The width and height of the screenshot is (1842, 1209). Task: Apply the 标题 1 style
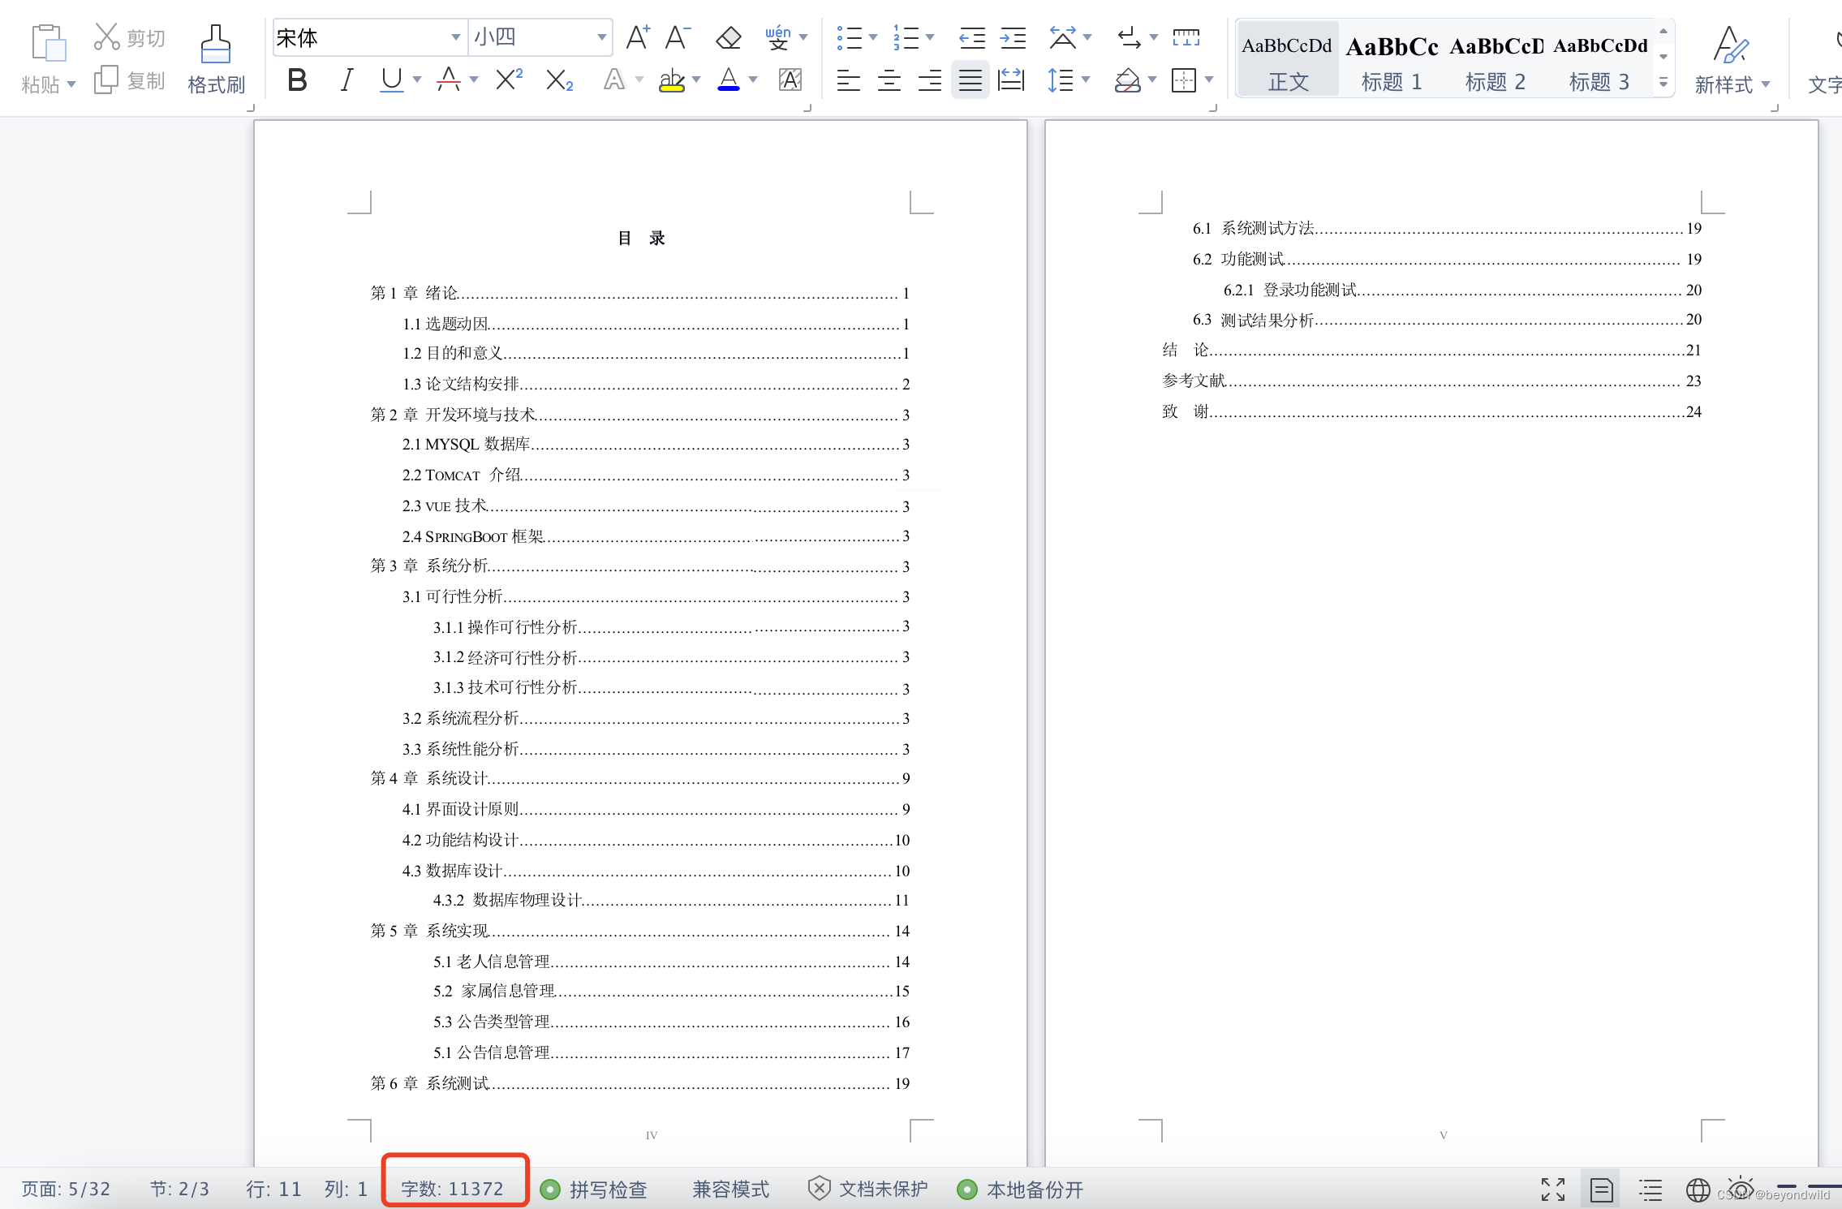click(1391, 58)
